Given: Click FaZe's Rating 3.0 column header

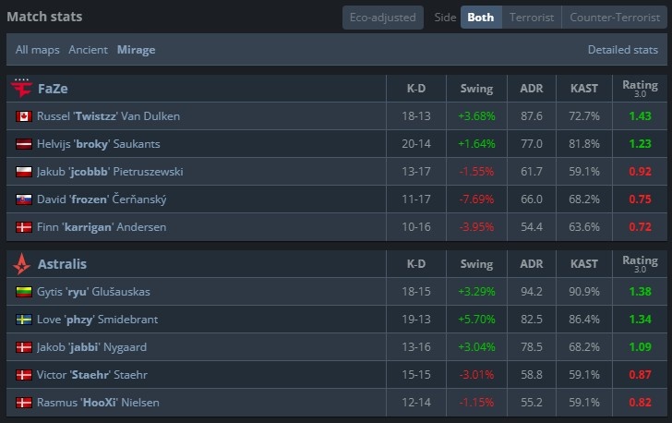Looking at the screenshot, I should tap(640, 89).
